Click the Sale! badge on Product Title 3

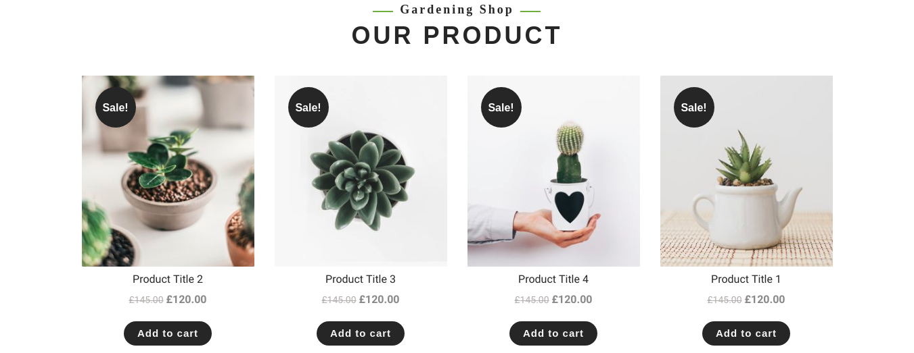(309, 107)
